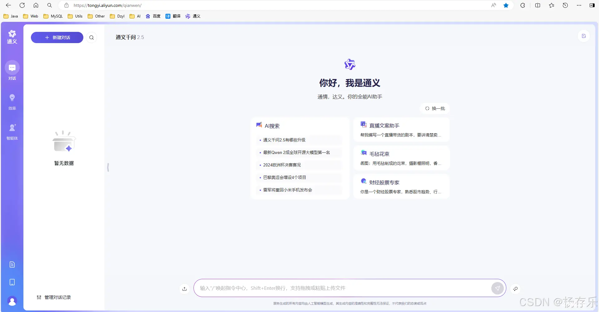Click the browser search icon
This screenshot has width=599, height=312.
50,5
